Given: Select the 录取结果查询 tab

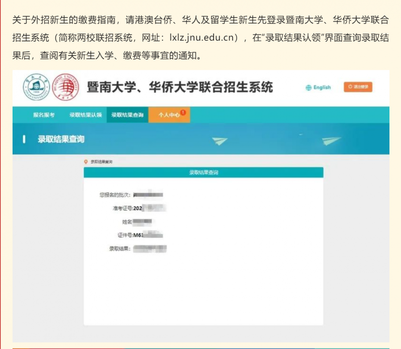Looking at the screenshot, I should pyautogui.click(x=127, y=115).
